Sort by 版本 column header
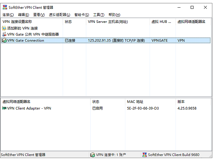Screen dimensions: 214x161 [x=193, y=102]
